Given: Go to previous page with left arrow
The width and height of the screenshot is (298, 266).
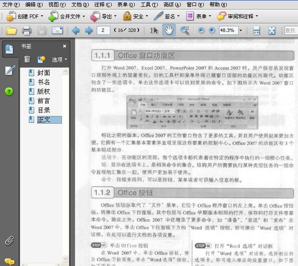Looking at the screenshot, I should click(75, 31).
